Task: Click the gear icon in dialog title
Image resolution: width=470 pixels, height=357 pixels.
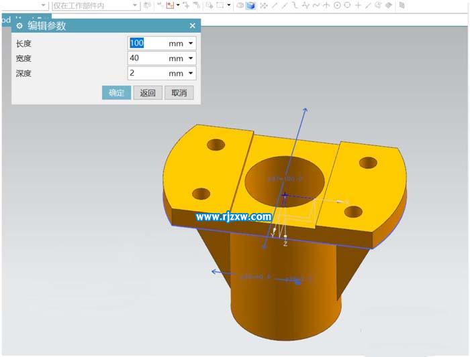Action: [x=19, y=26]
